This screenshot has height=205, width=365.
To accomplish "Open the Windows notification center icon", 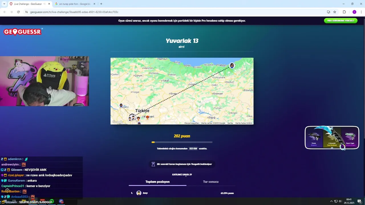I will (359, 201).
